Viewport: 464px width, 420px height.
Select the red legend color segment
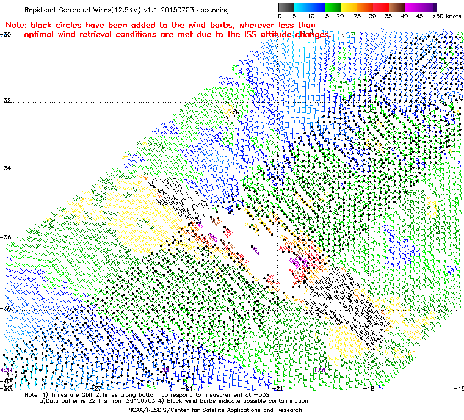[381, 7]
